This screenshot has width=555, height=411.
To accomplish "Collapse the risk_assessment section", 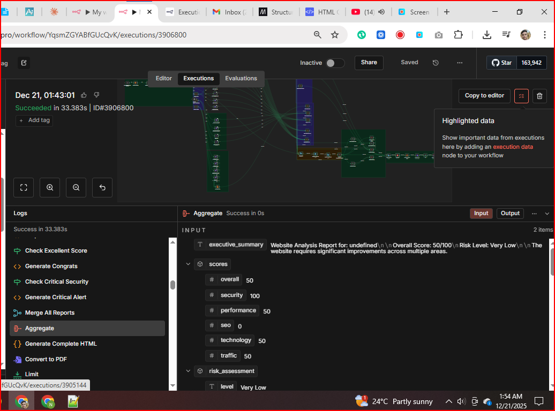I will click(x=188, y=371).
